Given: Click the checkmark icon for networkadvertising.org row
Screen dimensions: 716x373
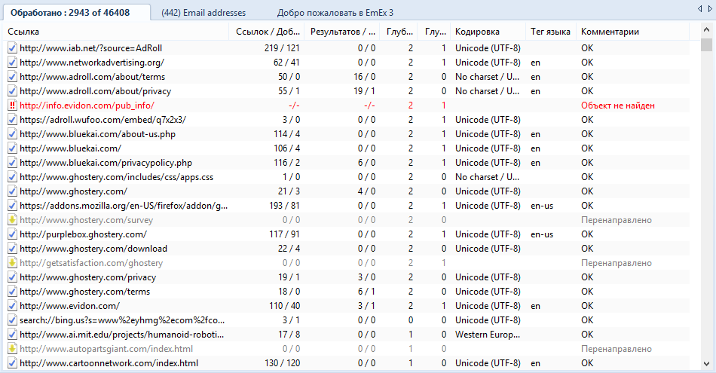Looking at the screenshot, I should (x=12, y=63).
